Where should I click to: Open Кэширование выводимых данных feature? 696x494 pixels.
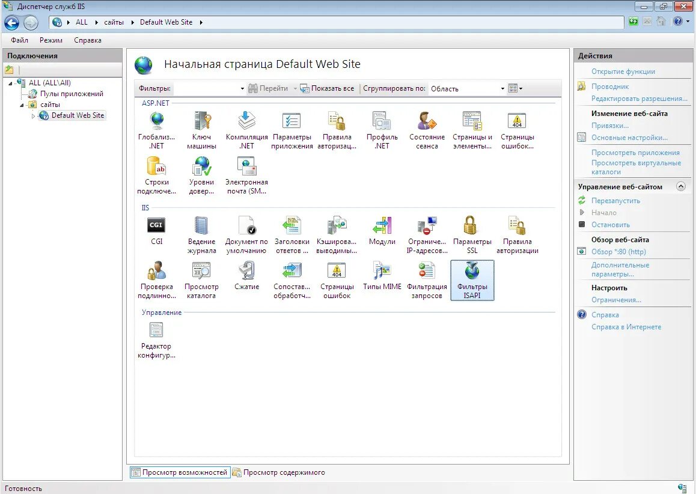coord(337,235)
